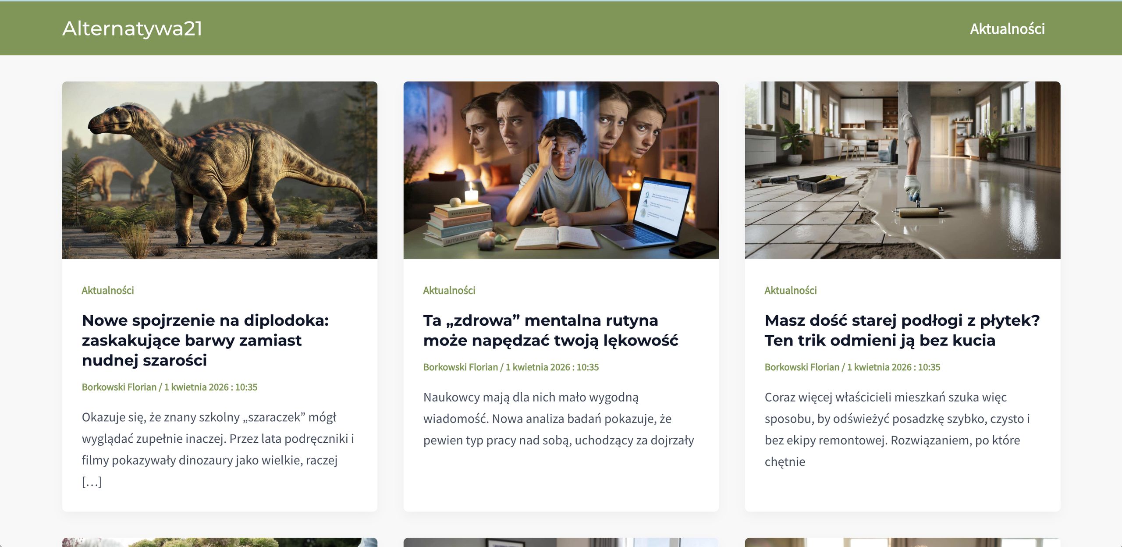Click the excerpt beginning "Okazuje się, że znany"

(217, 438)
